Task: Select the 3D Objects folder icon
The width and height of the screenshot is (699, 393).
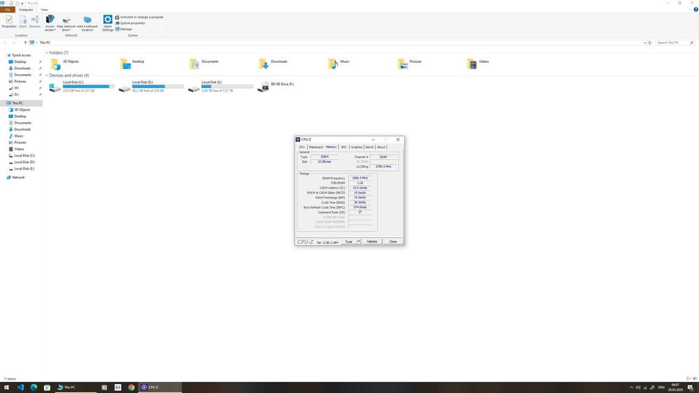Action: [55, 64]
